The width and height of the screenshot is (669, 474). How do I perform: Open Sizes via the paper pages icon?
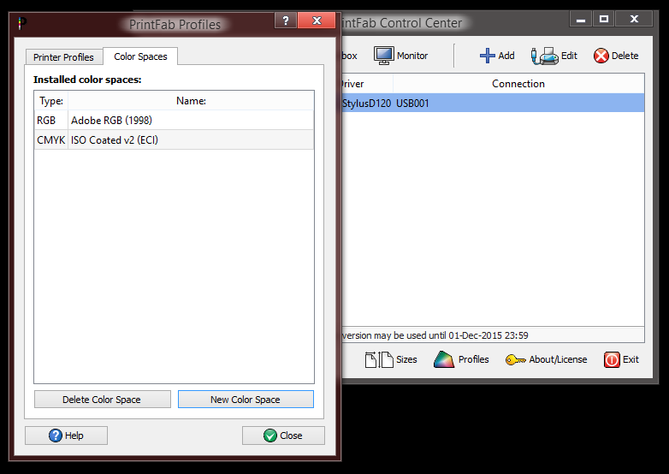(379, 359)
